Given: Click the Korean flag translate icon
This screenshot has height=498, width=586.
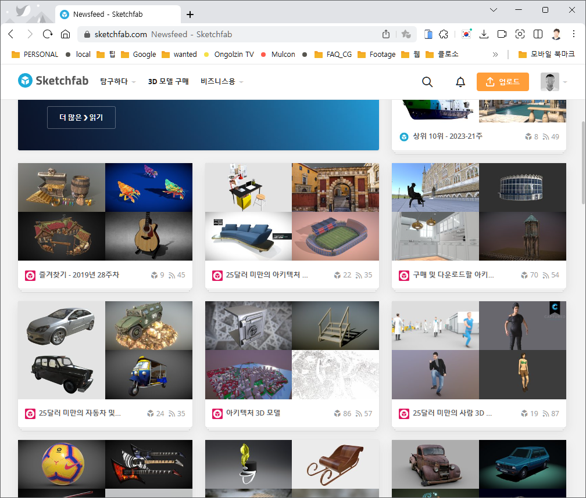Looking at the screenshot, I should point(466,34).
